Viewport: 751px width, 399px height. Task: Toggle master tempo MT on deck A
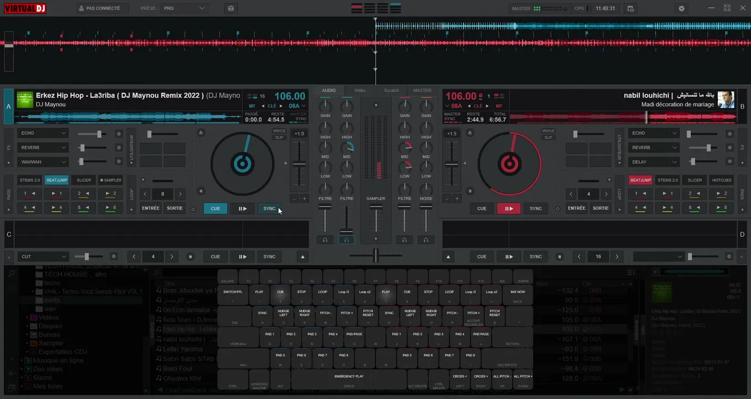pos(252,106)
